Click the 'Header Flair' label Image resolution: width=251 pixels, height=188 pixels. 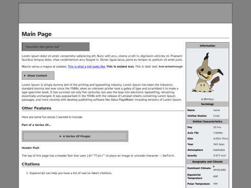[31, 148]
